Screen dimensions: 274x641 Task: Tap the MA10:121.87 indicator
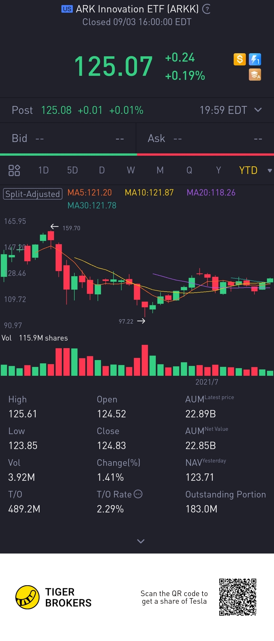point(149,193)
